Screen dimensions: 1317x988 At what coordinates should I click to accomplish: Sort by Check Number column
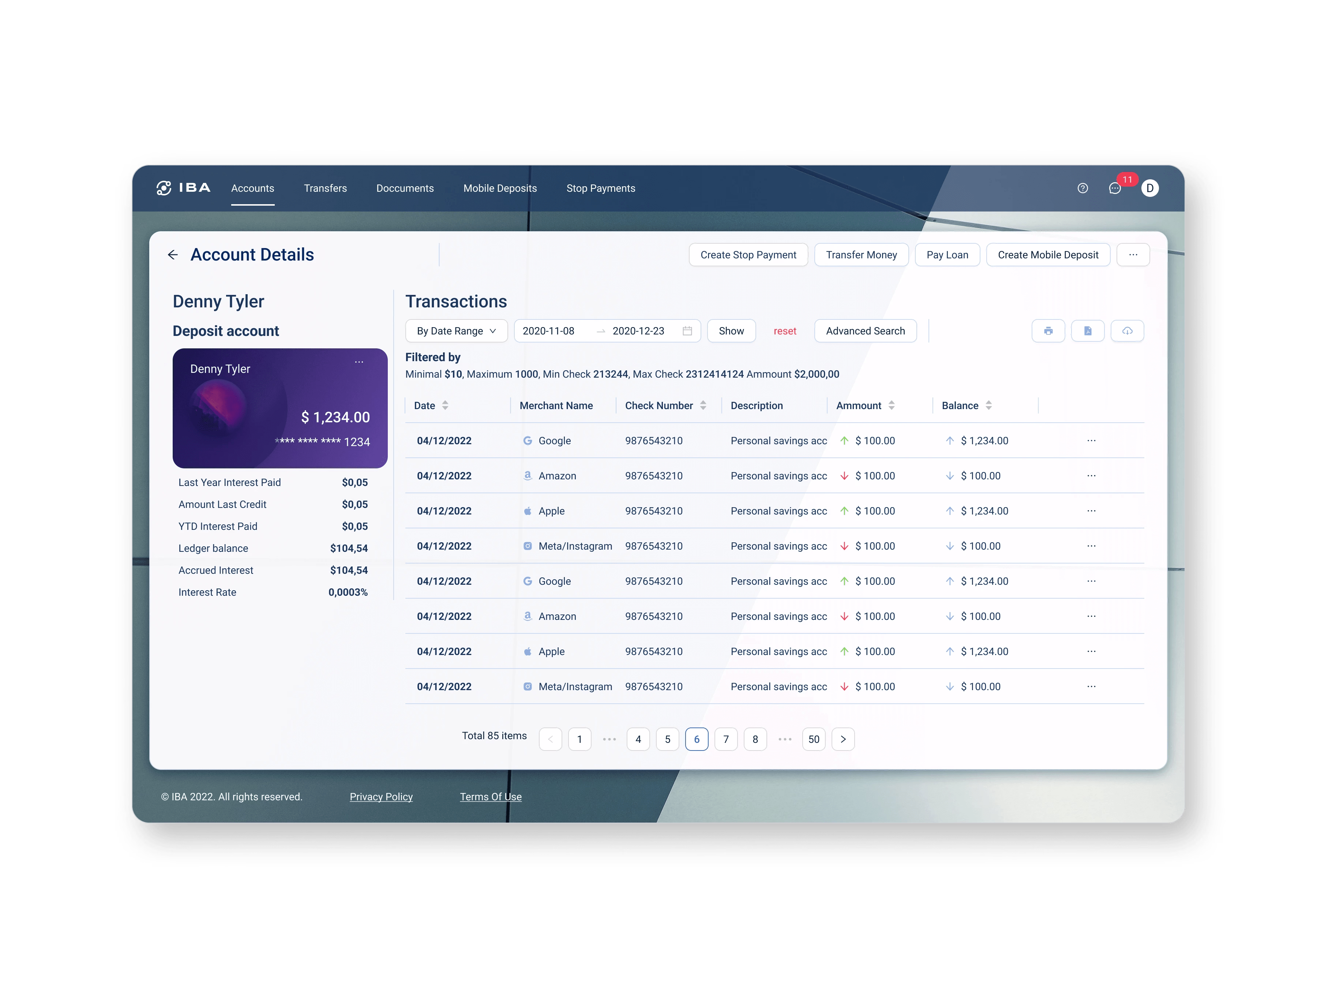[703, 405]
